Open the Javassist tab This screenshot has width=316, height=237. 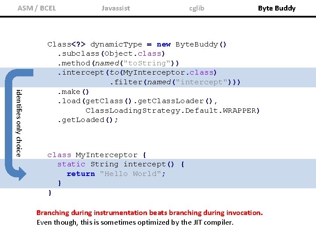tap(116, 8)
